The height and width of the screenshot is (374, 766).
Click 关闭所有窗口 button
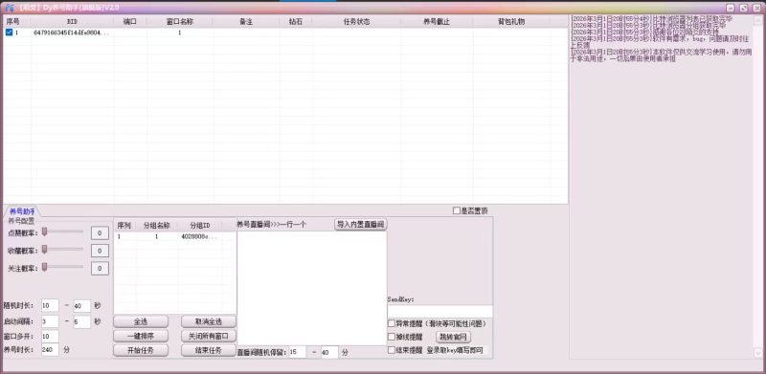tap(209, 337)
